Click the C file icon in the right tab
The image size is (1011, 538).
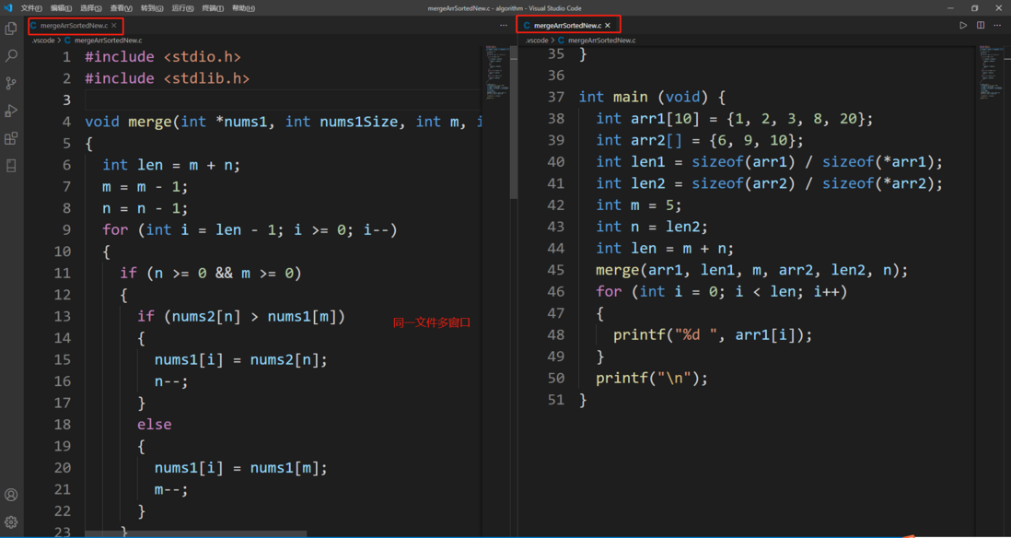[x=527, y=25]
